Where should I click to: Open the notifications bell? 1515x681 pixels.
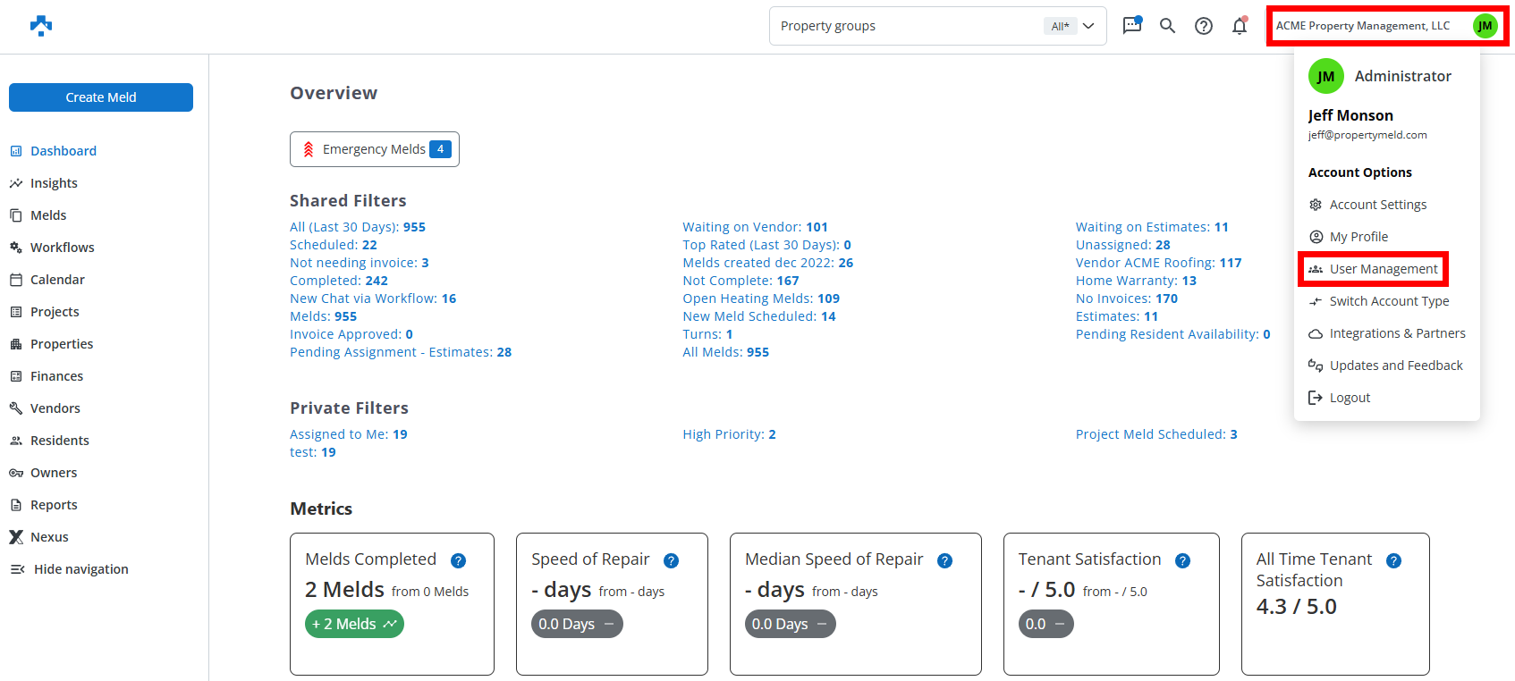tap(1240, 26)
